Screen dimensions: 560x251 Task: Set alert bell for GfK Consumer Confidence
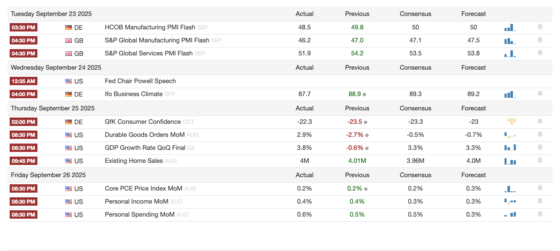(540, 121)
